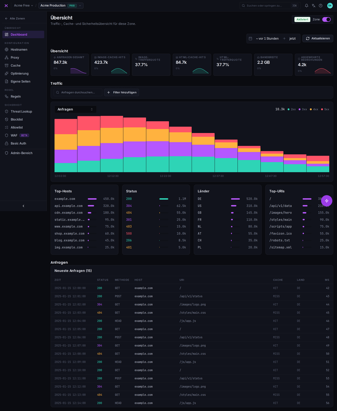The width and height of the screenshot is (337, 411).
Task: Click the Admin-Bereich shield icon
Action: tap(6, 153)
